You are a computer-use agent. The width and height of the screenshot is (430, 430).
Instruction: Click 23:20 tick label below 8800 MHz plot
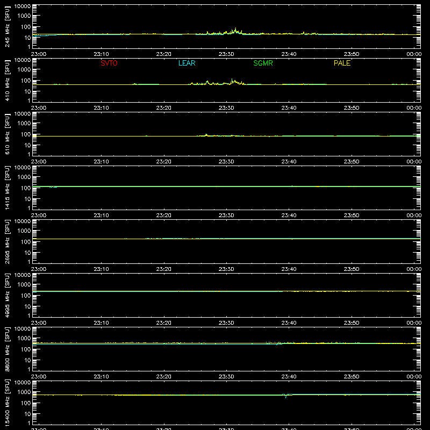tap(164, 377)
